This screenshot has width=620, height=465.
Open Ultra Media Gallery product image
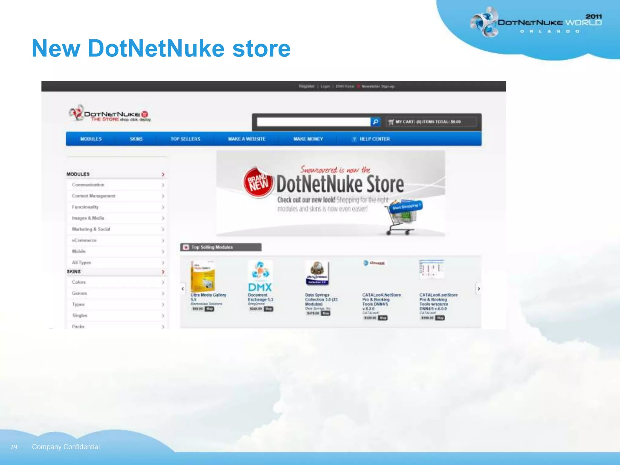click(203, 276)
